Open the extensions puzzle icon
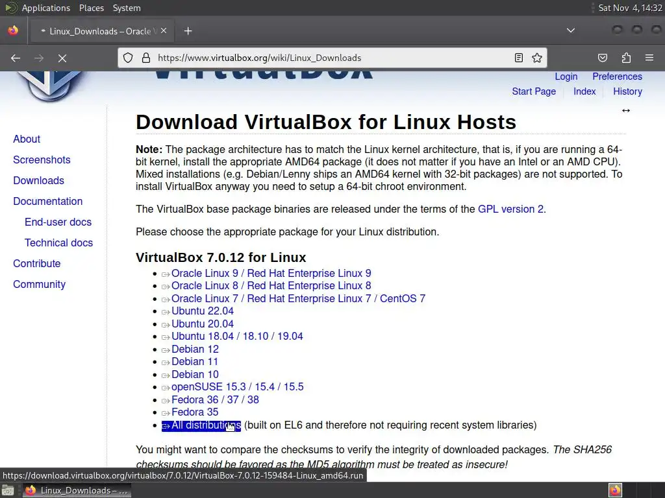665x498 pixels. pos(626,58)
